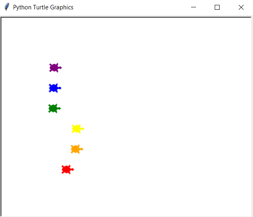Tap the red turtle's head
Screen dimensions: 253x217
tap(72, 169)
